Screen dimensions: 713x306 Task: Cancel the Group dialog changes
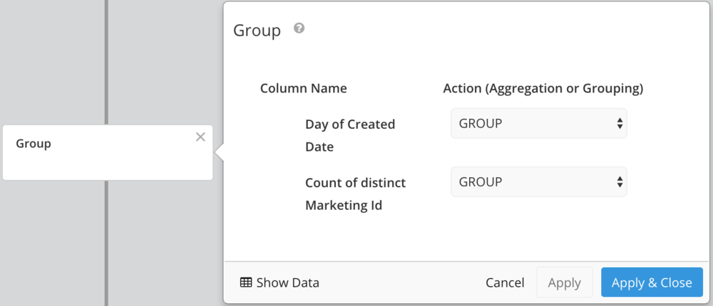coord(505,283)
